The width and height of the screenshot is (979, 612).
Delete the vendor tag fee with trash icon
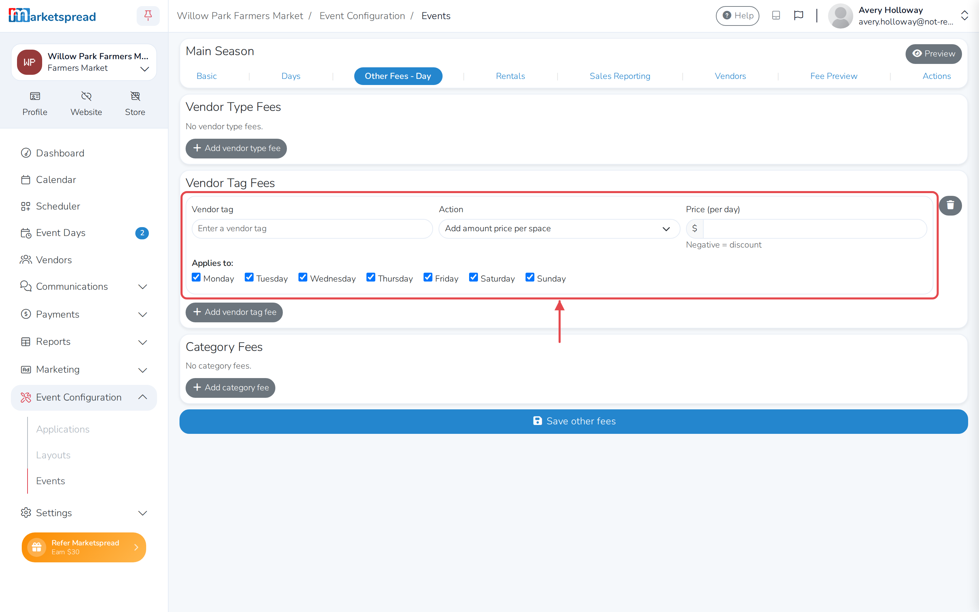(950, 206)
